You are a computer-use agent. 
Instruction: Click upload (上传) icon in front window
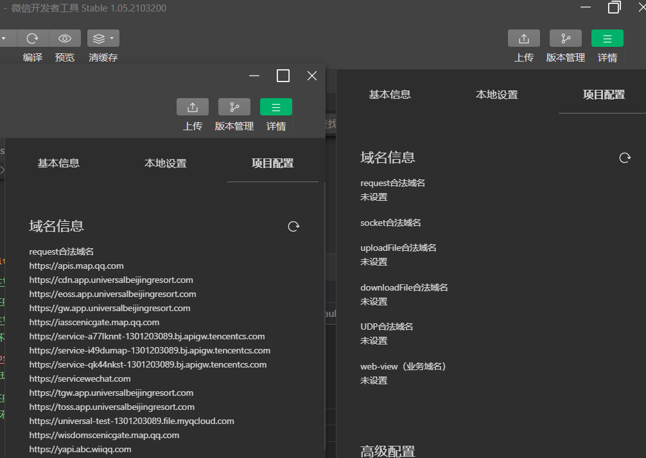193,107
